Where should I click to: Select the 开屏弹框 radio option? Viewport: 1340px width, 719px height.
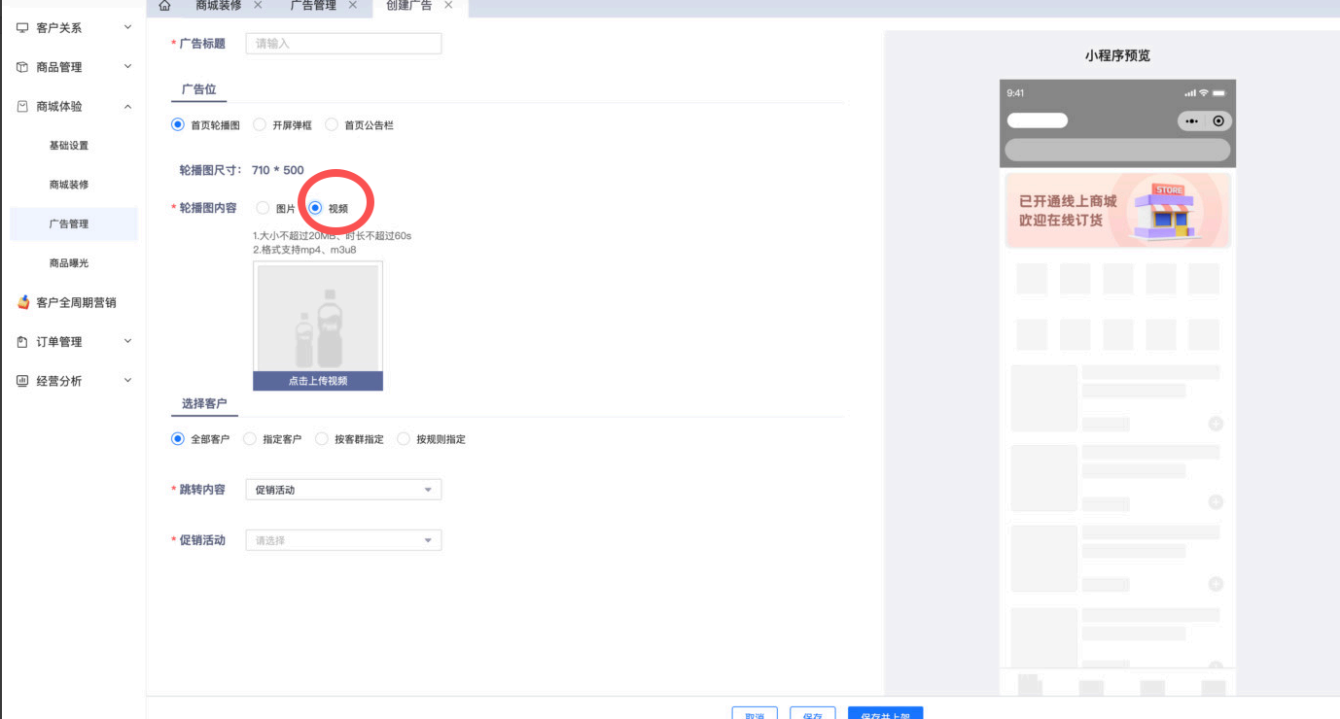[x=260, y=125]
